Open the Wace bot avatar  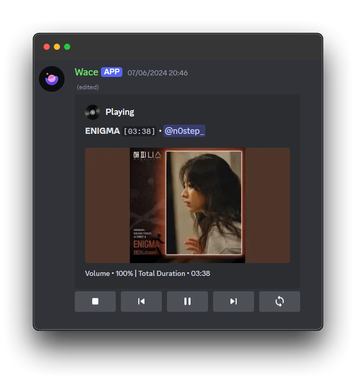pos(52,79)
